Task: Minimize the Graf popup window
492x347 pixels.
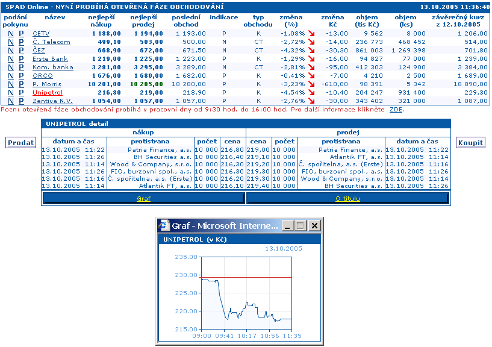Action: point(287,226)
